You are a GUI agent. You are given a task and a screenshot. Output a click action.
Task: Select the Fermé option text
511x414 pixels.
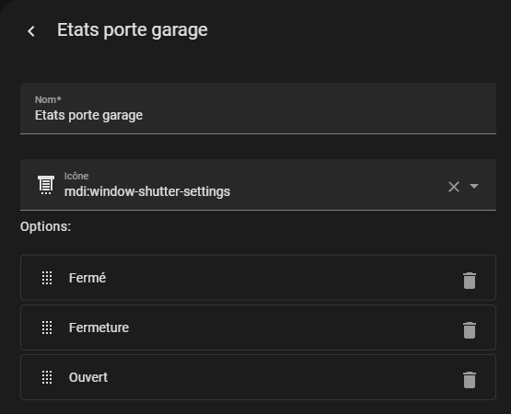coord(87,278)
